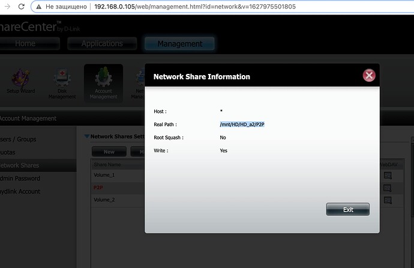414x268 pixels.
Task: Open Setup Wizard icon
Action: pyautogui.click(x=20, y=81)
